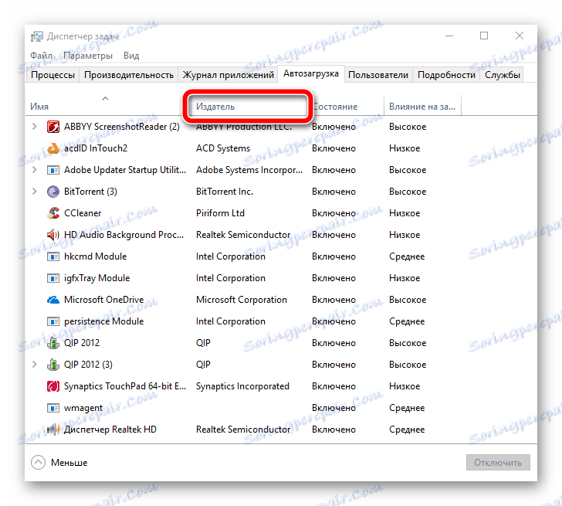This screenshot has width=562, height=506.
Task: Click the QIP 2012 (3) icon
Action: pyautogui.click(x=53, y=365)
